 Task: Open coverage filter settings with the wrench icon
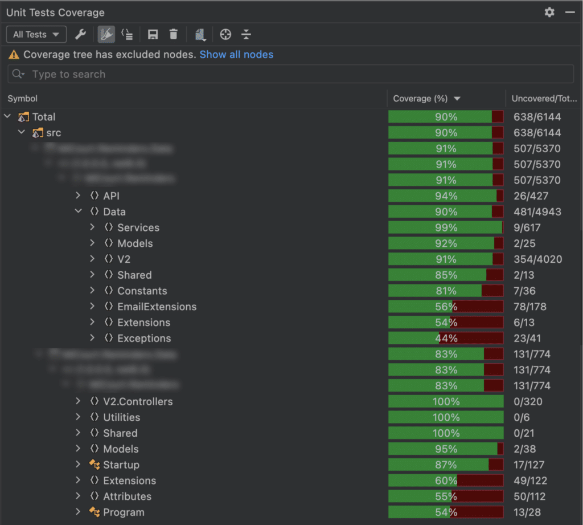[80, 34]
